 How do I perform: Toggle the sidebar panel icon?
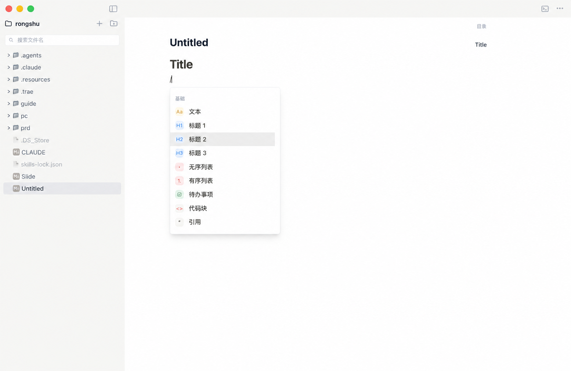(x=113, y=9)
